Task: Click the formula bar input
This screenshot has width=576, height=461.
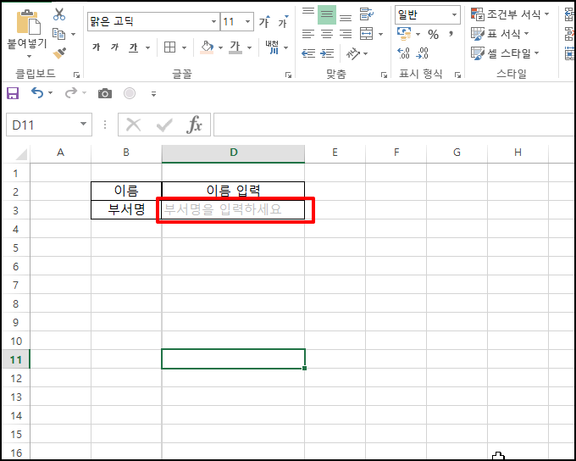Action: tap(394, 125)
